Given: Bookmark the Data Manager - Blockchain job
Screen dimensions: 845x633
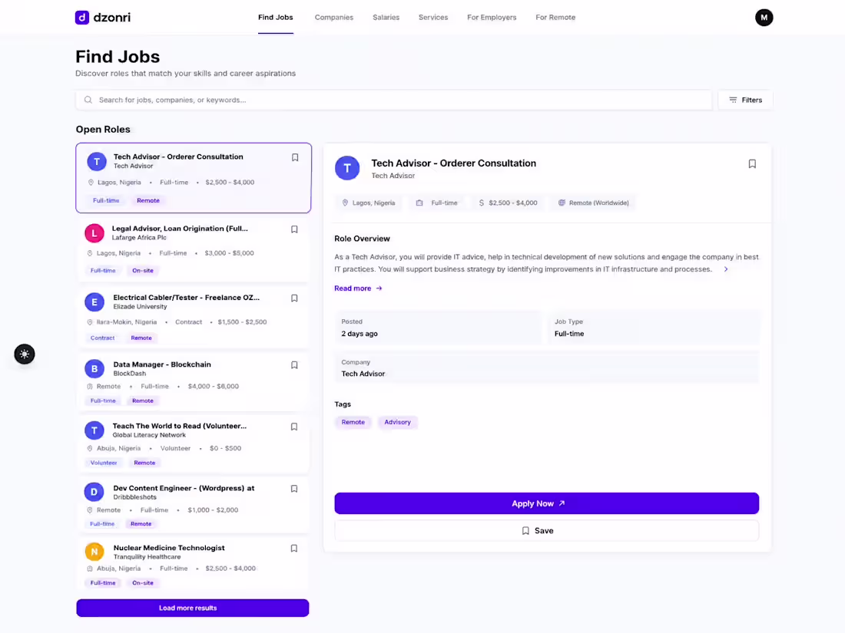Looking at the screenshot, I should pyautogui.click(x=294, y=365).
